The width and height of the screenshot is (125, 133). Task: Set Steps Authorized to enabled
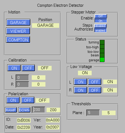pos(101,30)
